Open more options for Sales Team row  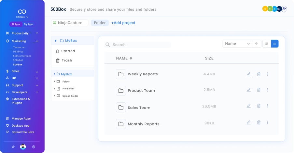[267, 106]
